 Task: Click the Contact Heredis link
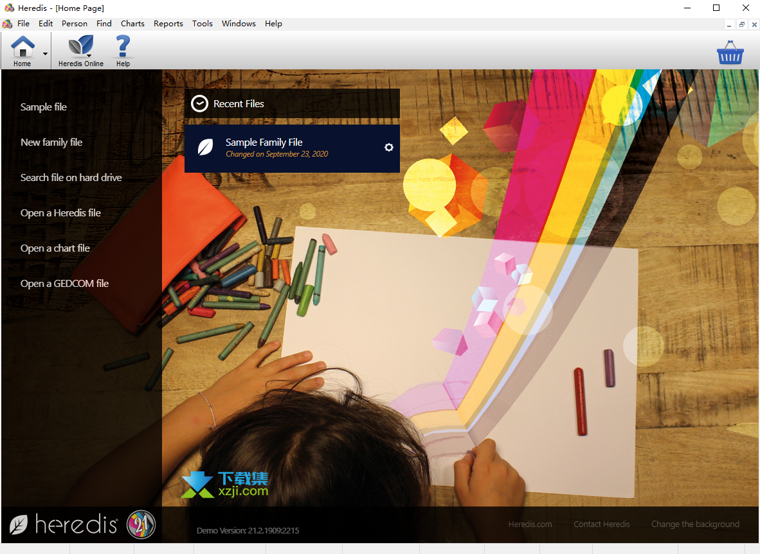click(601, 524)
